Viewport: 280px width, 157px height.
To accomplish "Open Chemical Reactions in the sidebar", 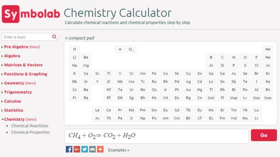I will 30,126.
